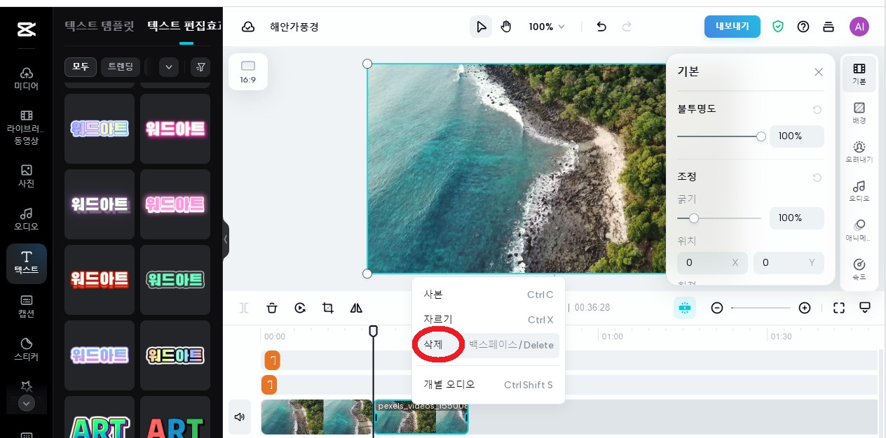Open the 사진 photos panel
The image size is (886, 438).
pos(26,176)
